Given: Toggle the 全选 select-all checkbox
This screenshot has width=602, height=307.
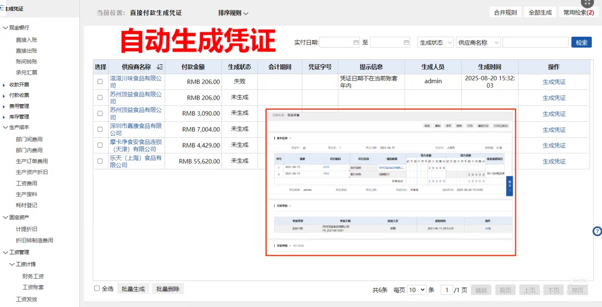Looking at the screenshot, I should pos(97,288).
